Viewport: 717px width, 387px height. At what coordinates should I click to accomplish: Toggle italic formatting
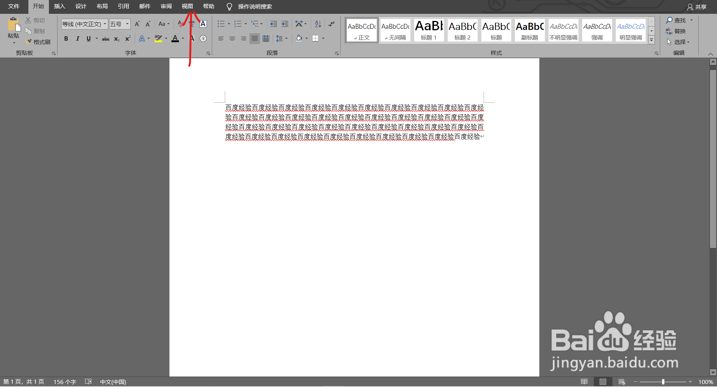pos(77,38)
